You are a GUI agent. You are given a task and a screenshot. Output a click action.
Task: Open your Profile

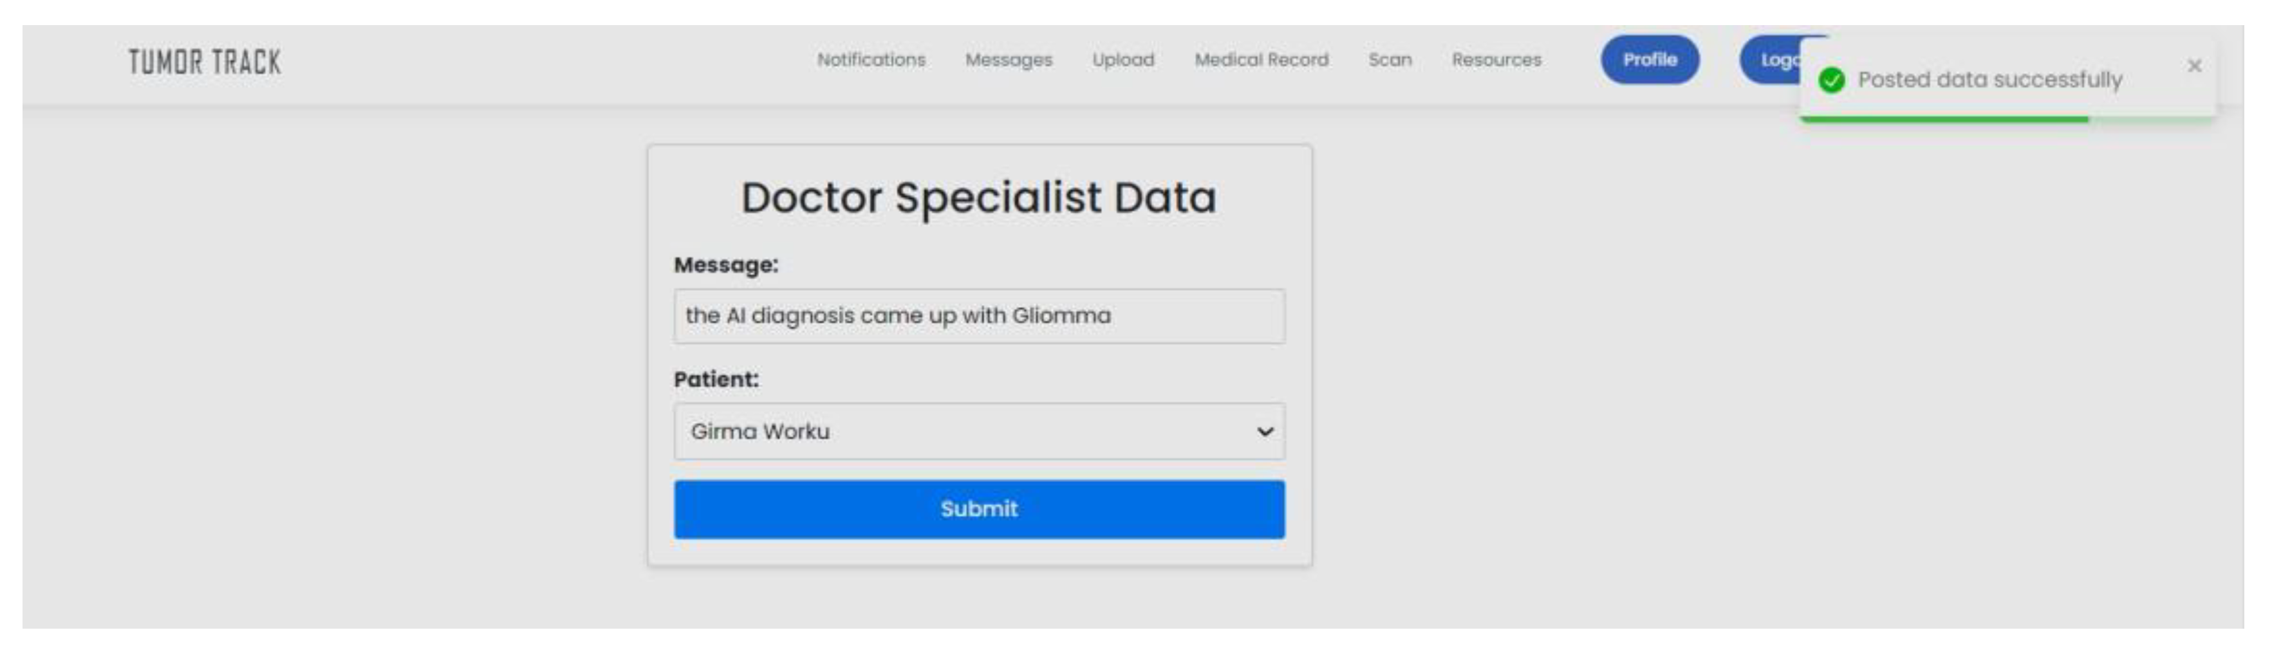pyautogui.click(x=1650, y=60)
